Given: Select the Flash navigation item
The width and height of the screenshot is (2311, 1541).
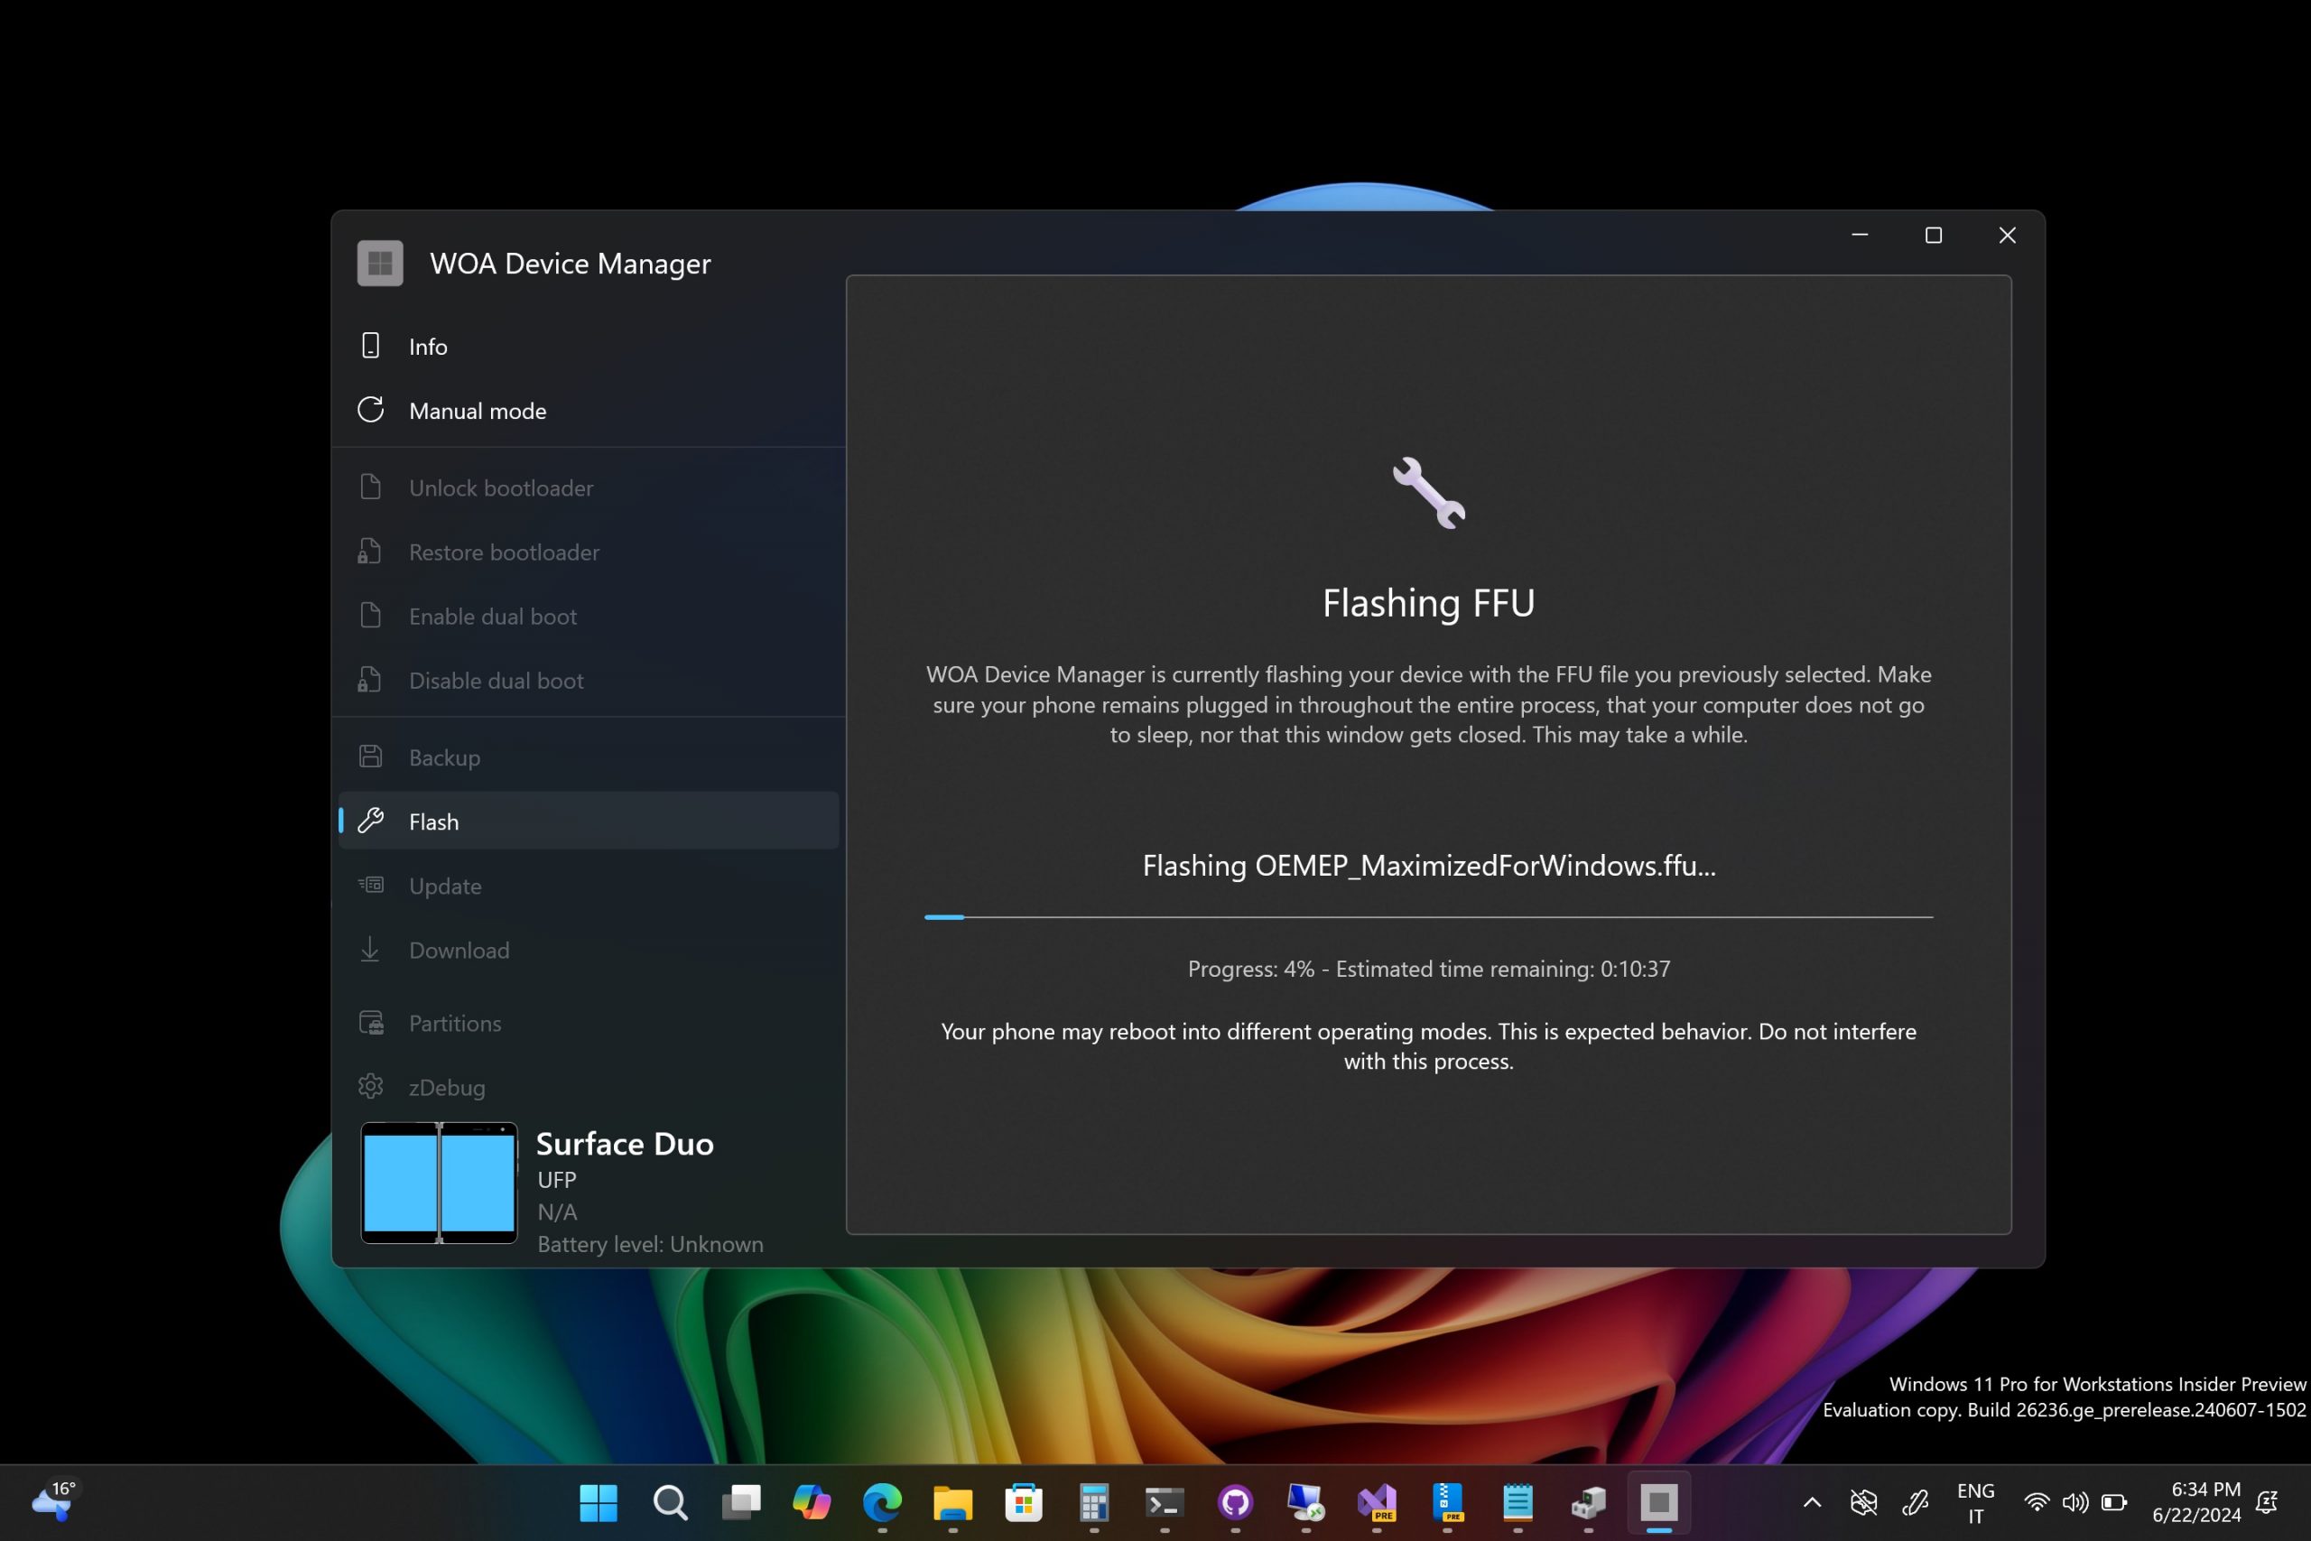Looking at the screenshot, I should [589, 821].
